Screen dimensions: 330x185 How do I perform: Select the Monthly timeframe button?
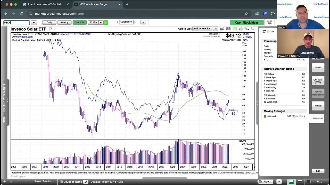point(79,22)
